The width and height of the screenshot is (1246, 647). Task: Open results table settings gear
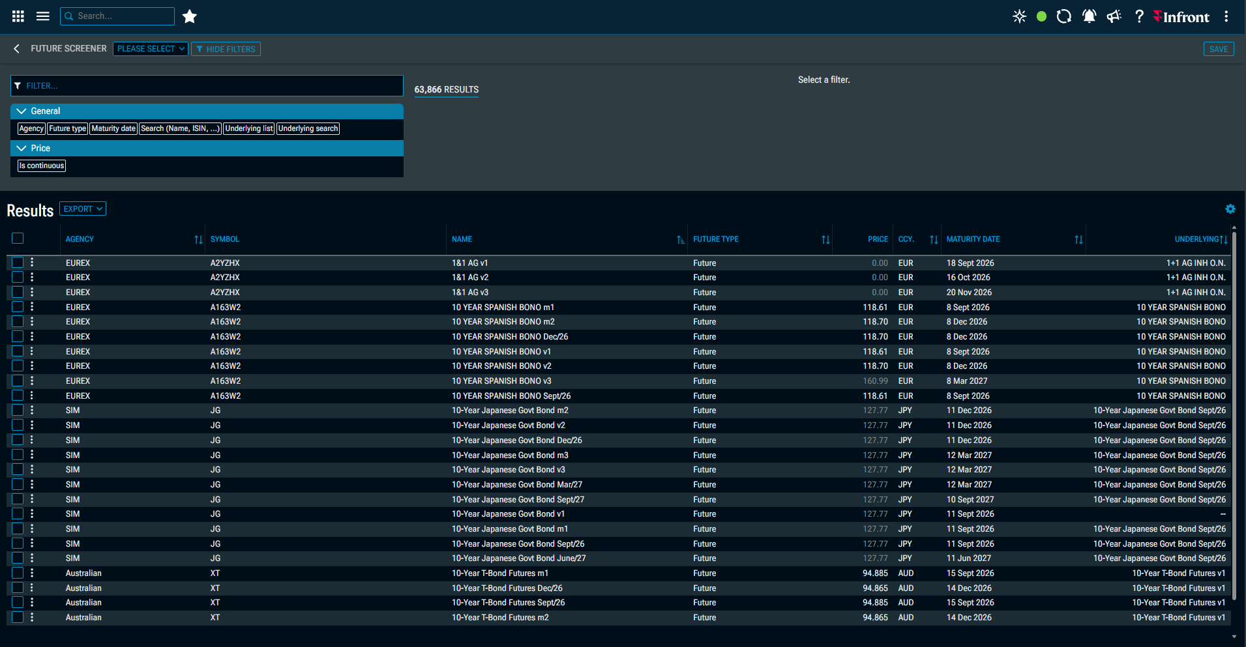pyautogui.click(x=1230, y=209)
